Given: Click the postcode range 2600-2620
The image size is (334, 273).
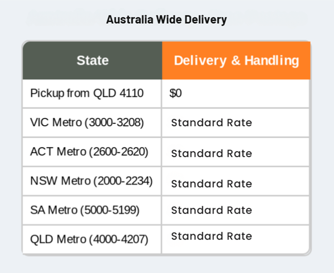Looking at the screenshot, I should [118, 152].
